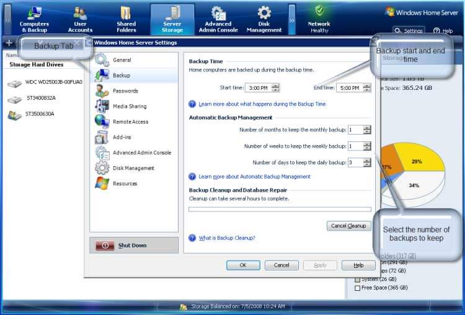The height and width of the screenshot is (315, 465).
Task: Adjust the monthly backup months spinner
Action: pos(367,130)
